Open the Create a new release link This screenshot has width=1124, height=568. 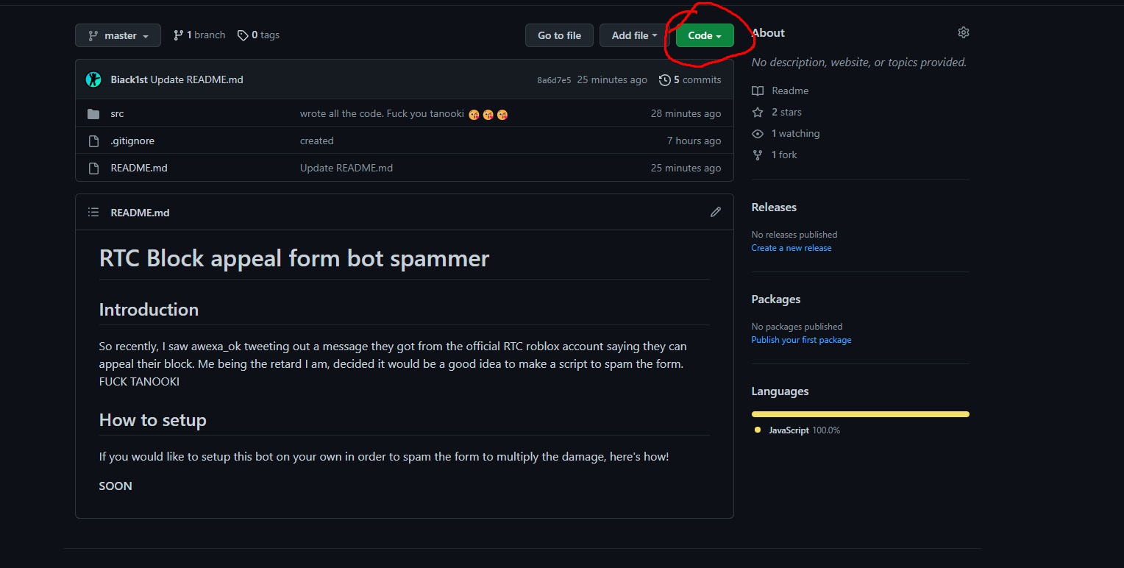[x=791, y=248]
